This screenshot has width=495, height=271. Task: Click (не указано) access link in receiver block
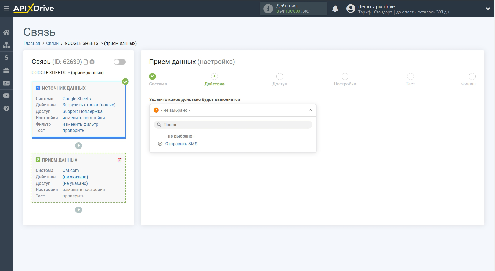coord(75,183)
